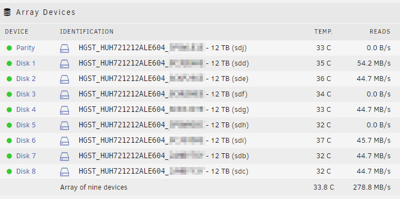The image size is (400, 199).
Task: Click the Disk 1 drive icon
Action: (x=64, y=64)
